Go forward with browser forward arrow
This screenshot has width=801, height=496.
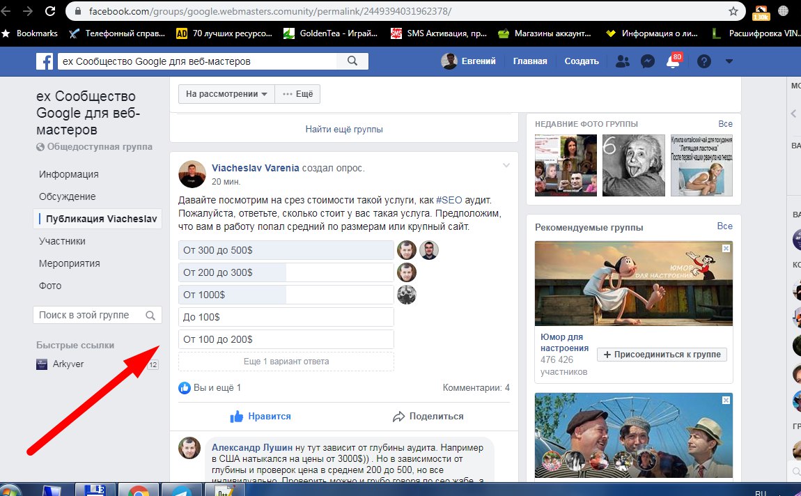28,10
